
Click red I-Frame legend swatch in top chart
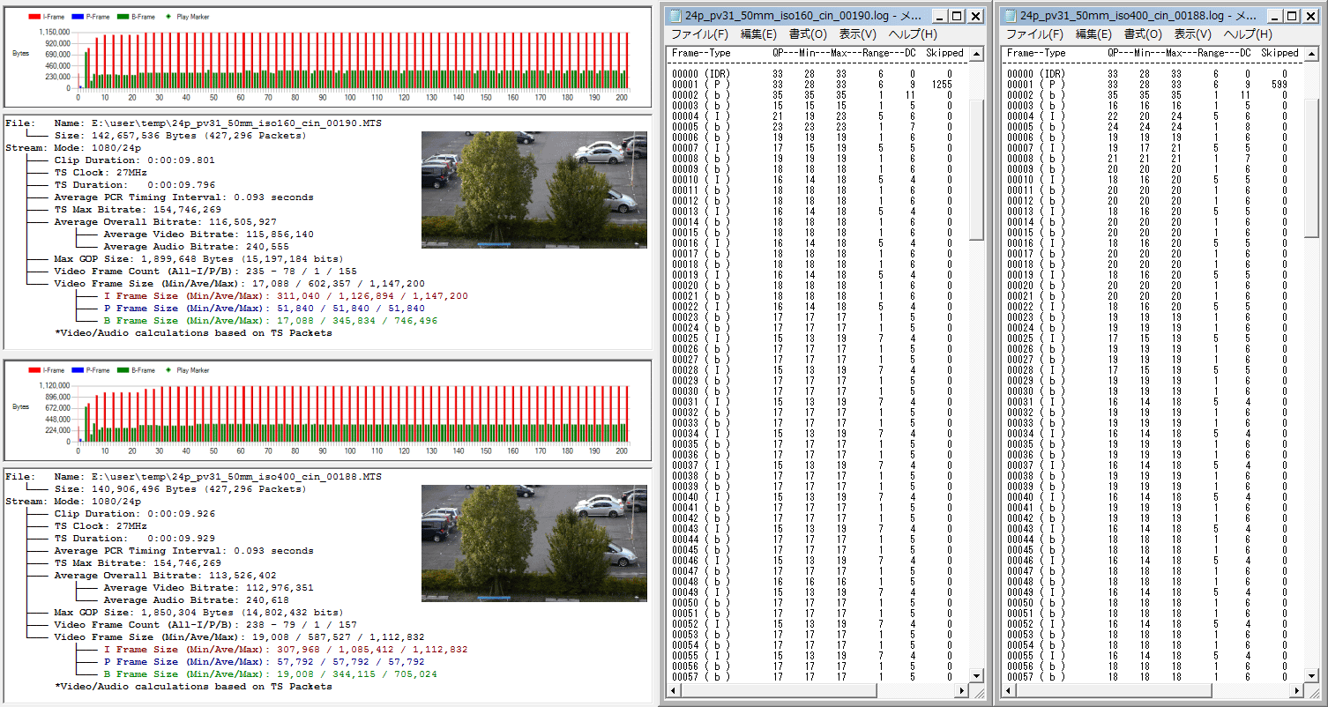pyautogui.click(x=35, y=17)
